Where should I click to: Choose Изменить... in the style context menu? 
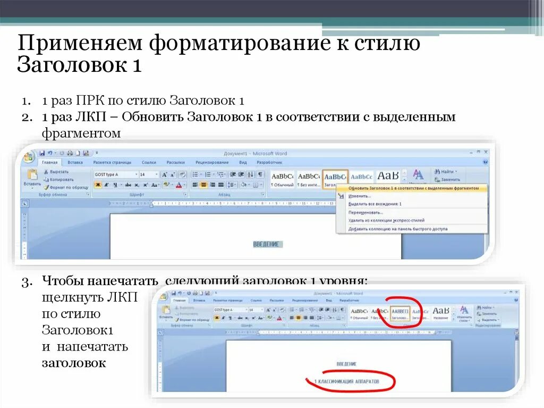(x=412, y=196)
